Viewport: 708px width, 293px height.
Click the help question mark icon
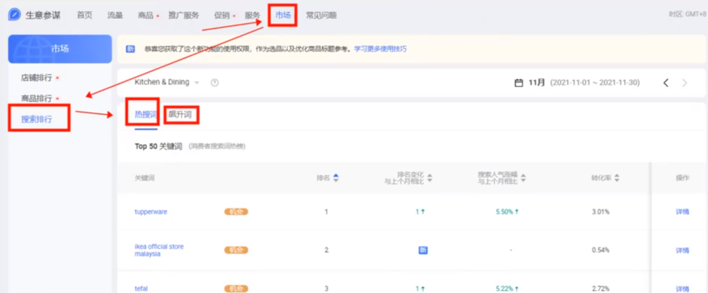[215, 83]
